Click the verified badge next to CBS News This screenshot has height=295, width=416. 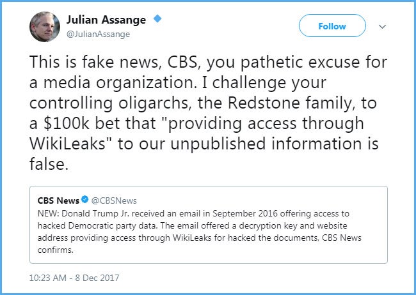tap(85, 200)
